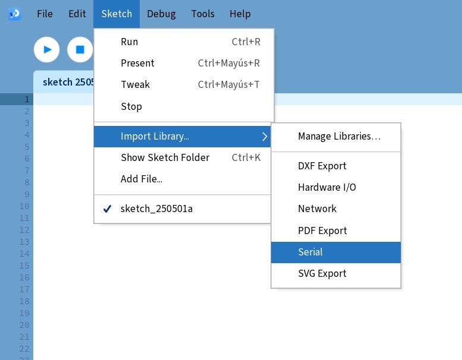The height and width of the screenshot is (360, 462).
Task: Click line number 10 in gutter
Action: (x=24, y=206)
